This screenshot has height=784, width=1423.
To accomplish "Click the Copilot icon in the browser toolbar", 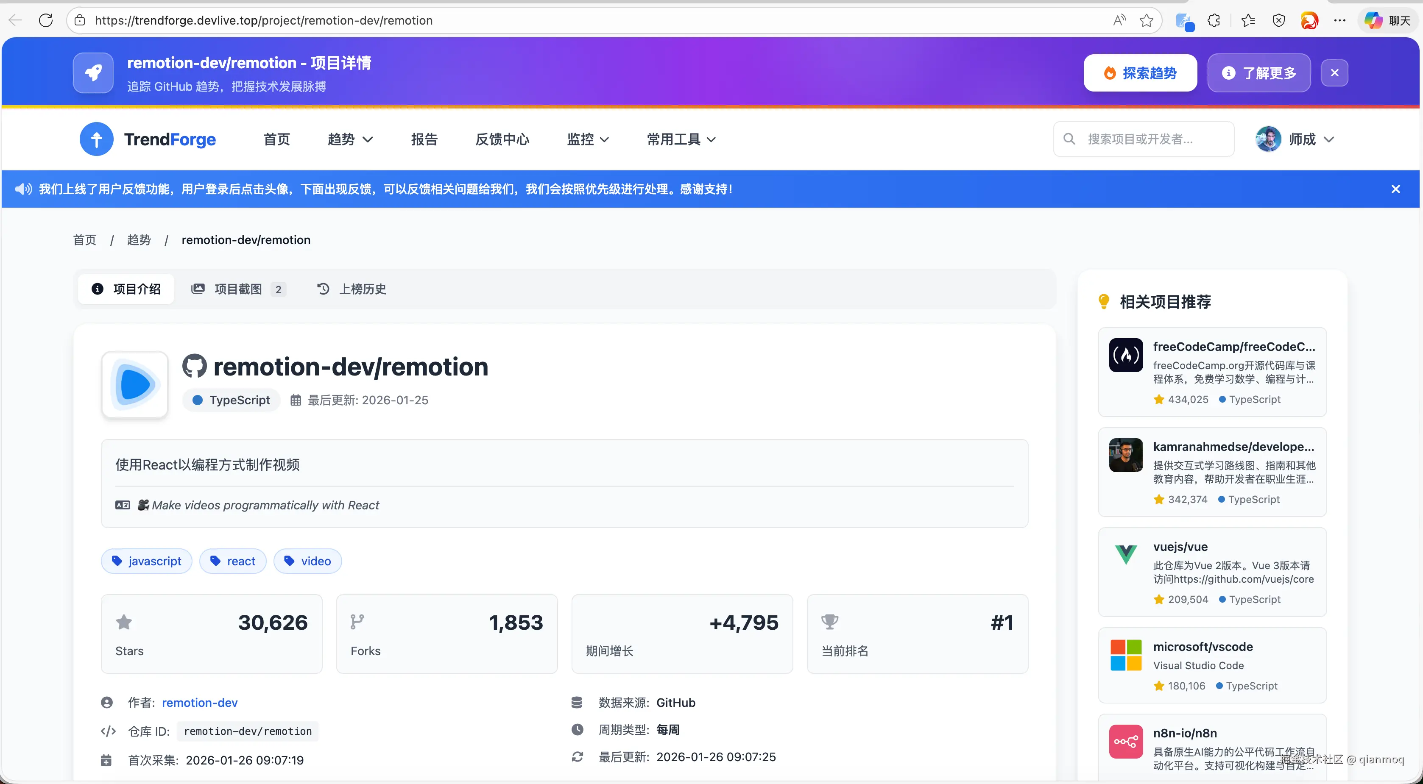I will pos(1373,20).
